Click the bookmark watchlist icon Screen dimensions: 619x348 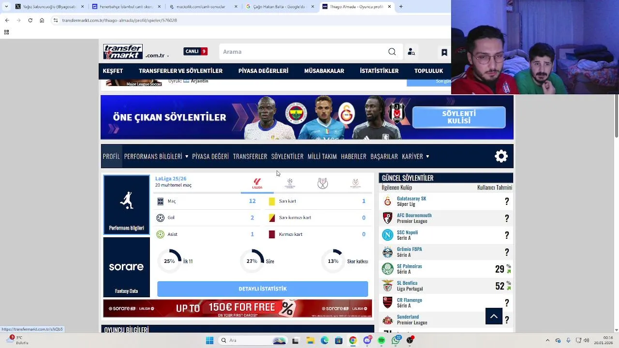[x=444, y=52]
